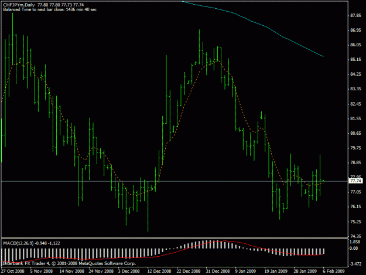Viewport: 366px width, 275px height.
Task: Click the 75.25 price axis label
Action: pos(355,222)
